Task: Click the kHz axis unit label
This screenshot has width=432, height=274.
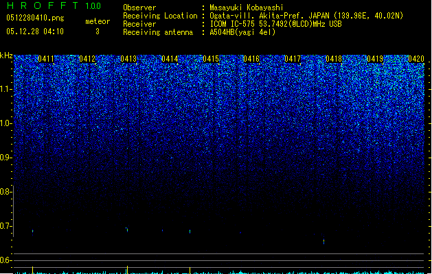Action: click(x=6, y=55)
